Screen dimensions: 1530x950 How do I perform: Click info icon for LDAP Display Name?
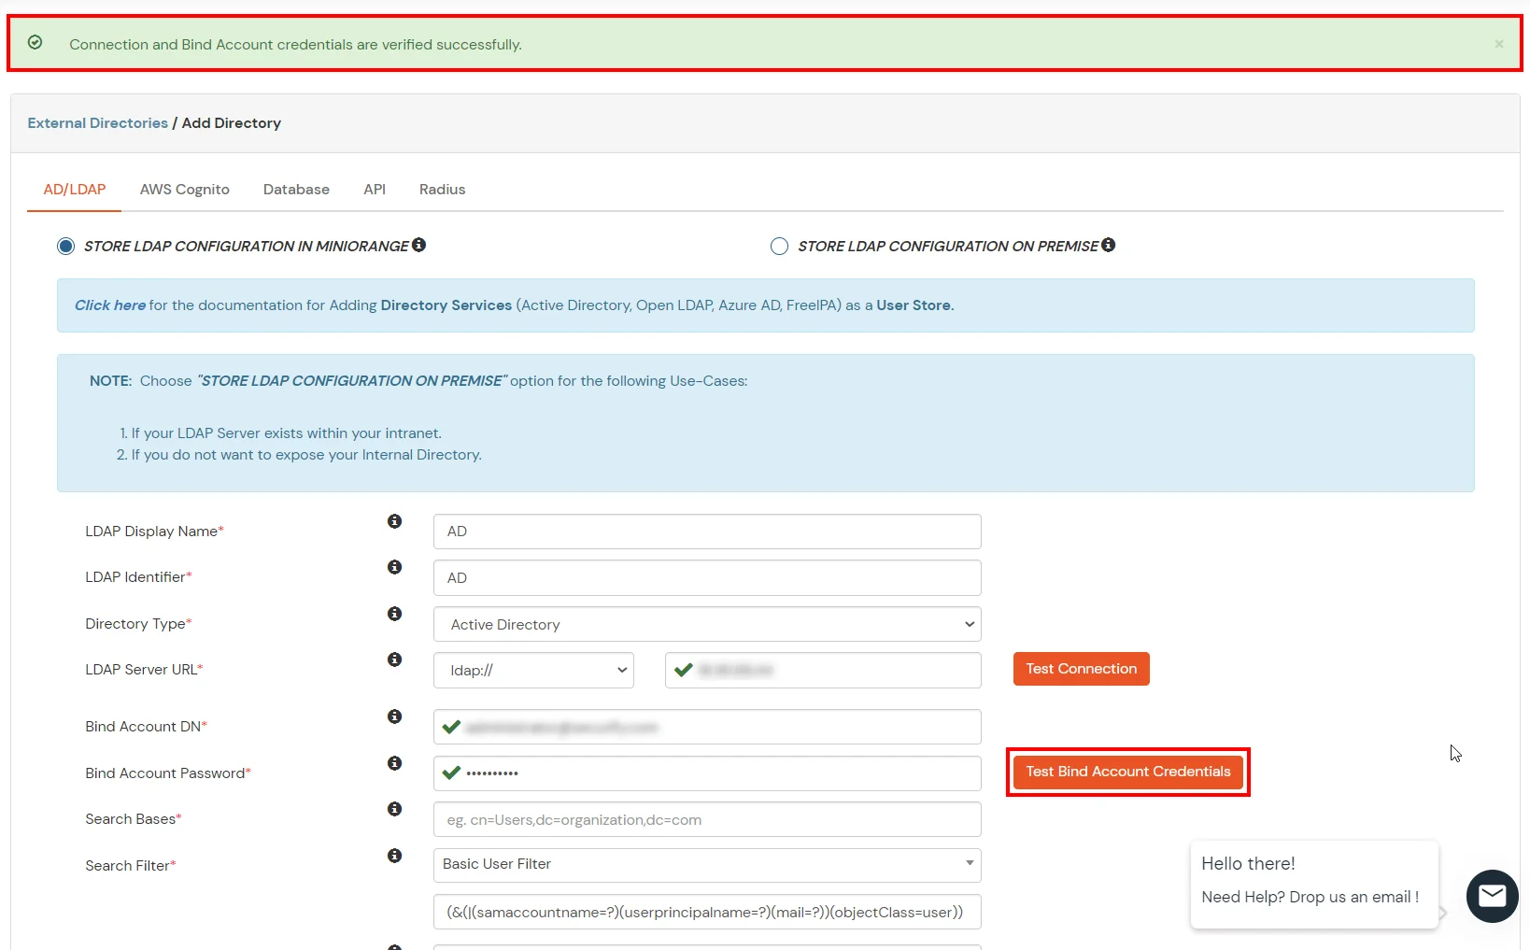395,521
